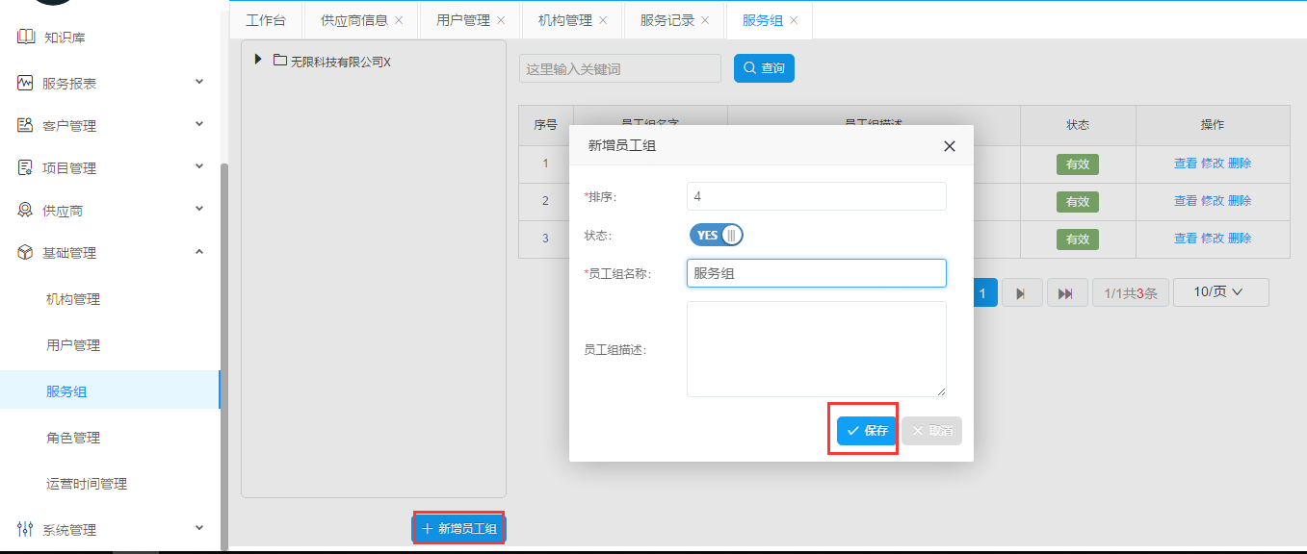The width and height of the screenshot is (1307, 554).
Task: Click the 项目管理 document icon
Action: pos(26,168)
